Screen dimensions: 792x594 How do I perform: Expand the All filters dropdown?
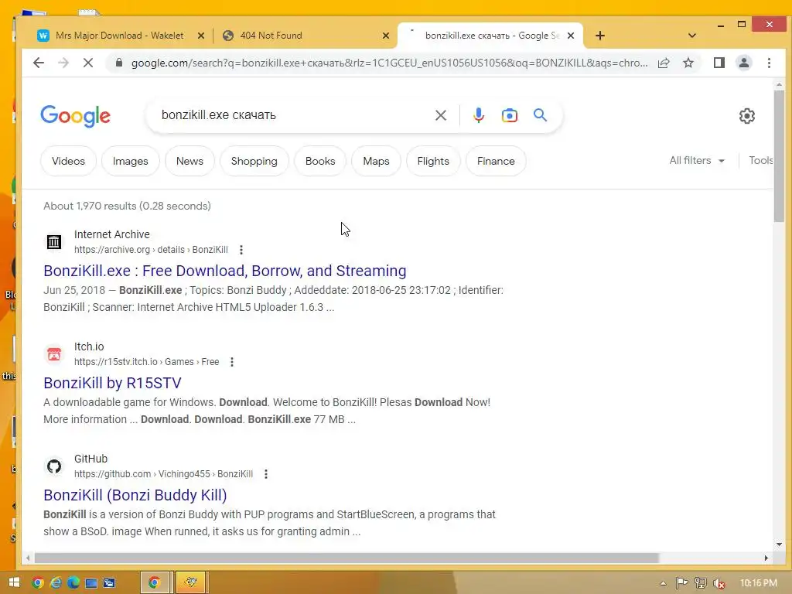click(x=697, y=161)
